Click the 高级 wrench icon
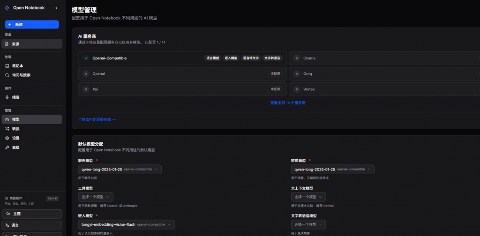 (7, 147)
